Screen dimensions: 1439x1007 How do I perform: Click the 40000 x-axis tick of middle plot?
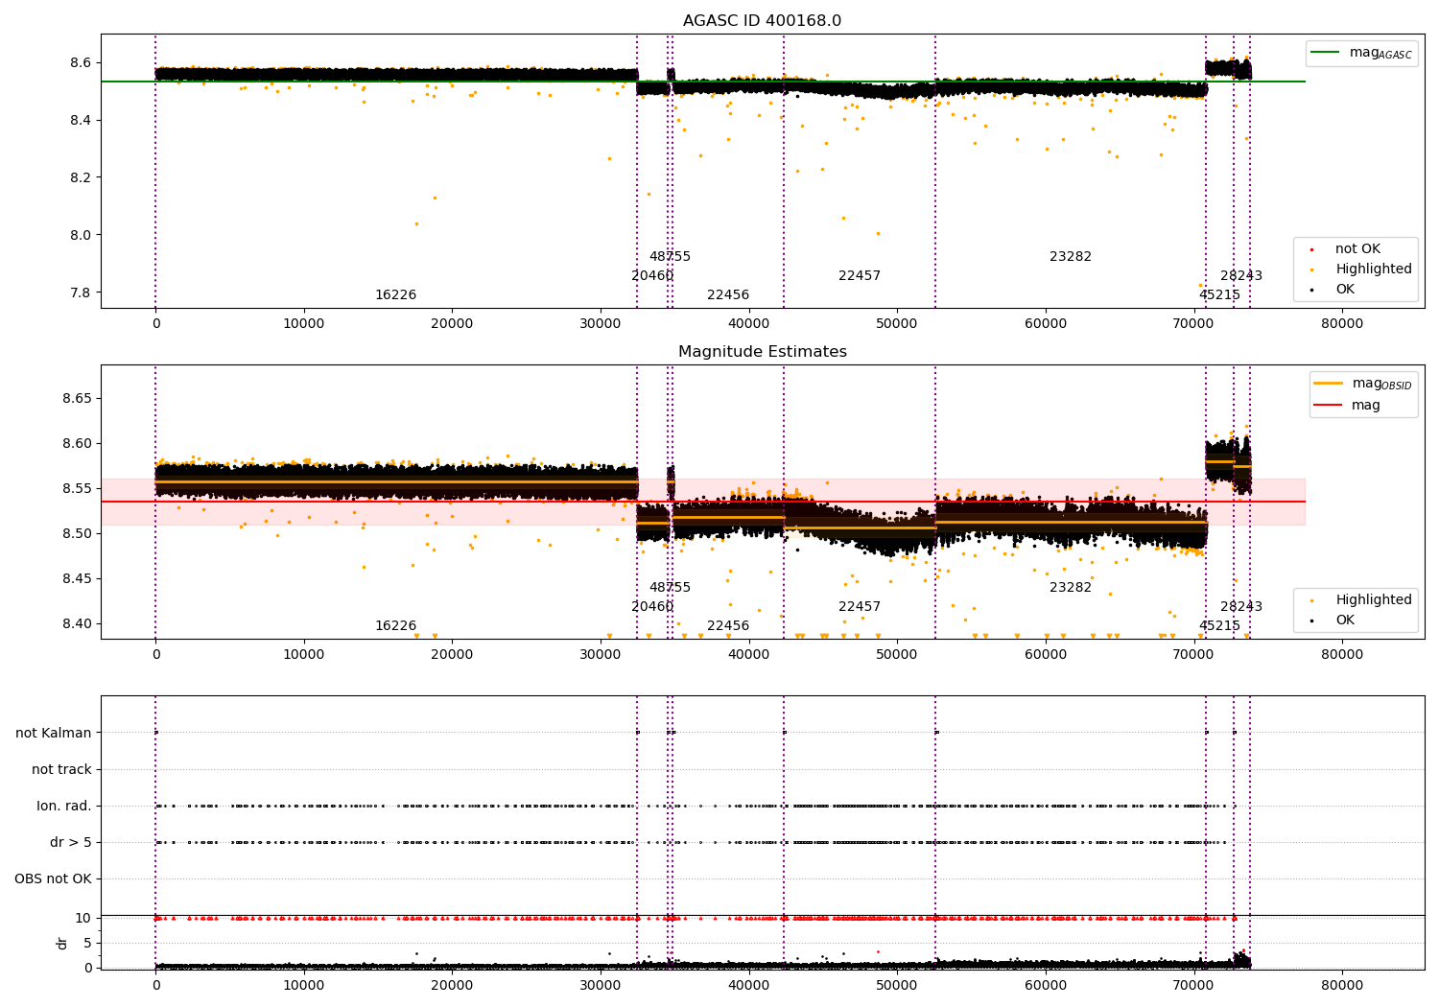[x=748, y=655]
